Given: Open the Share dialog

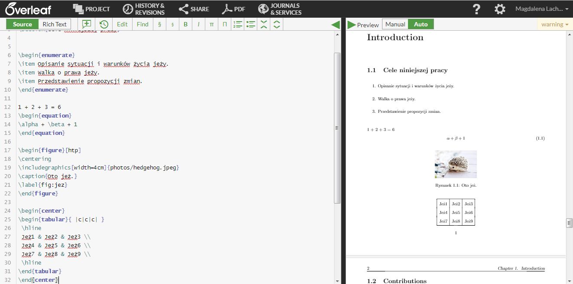Looking at the screenshot, I should (x=194, y=9).
